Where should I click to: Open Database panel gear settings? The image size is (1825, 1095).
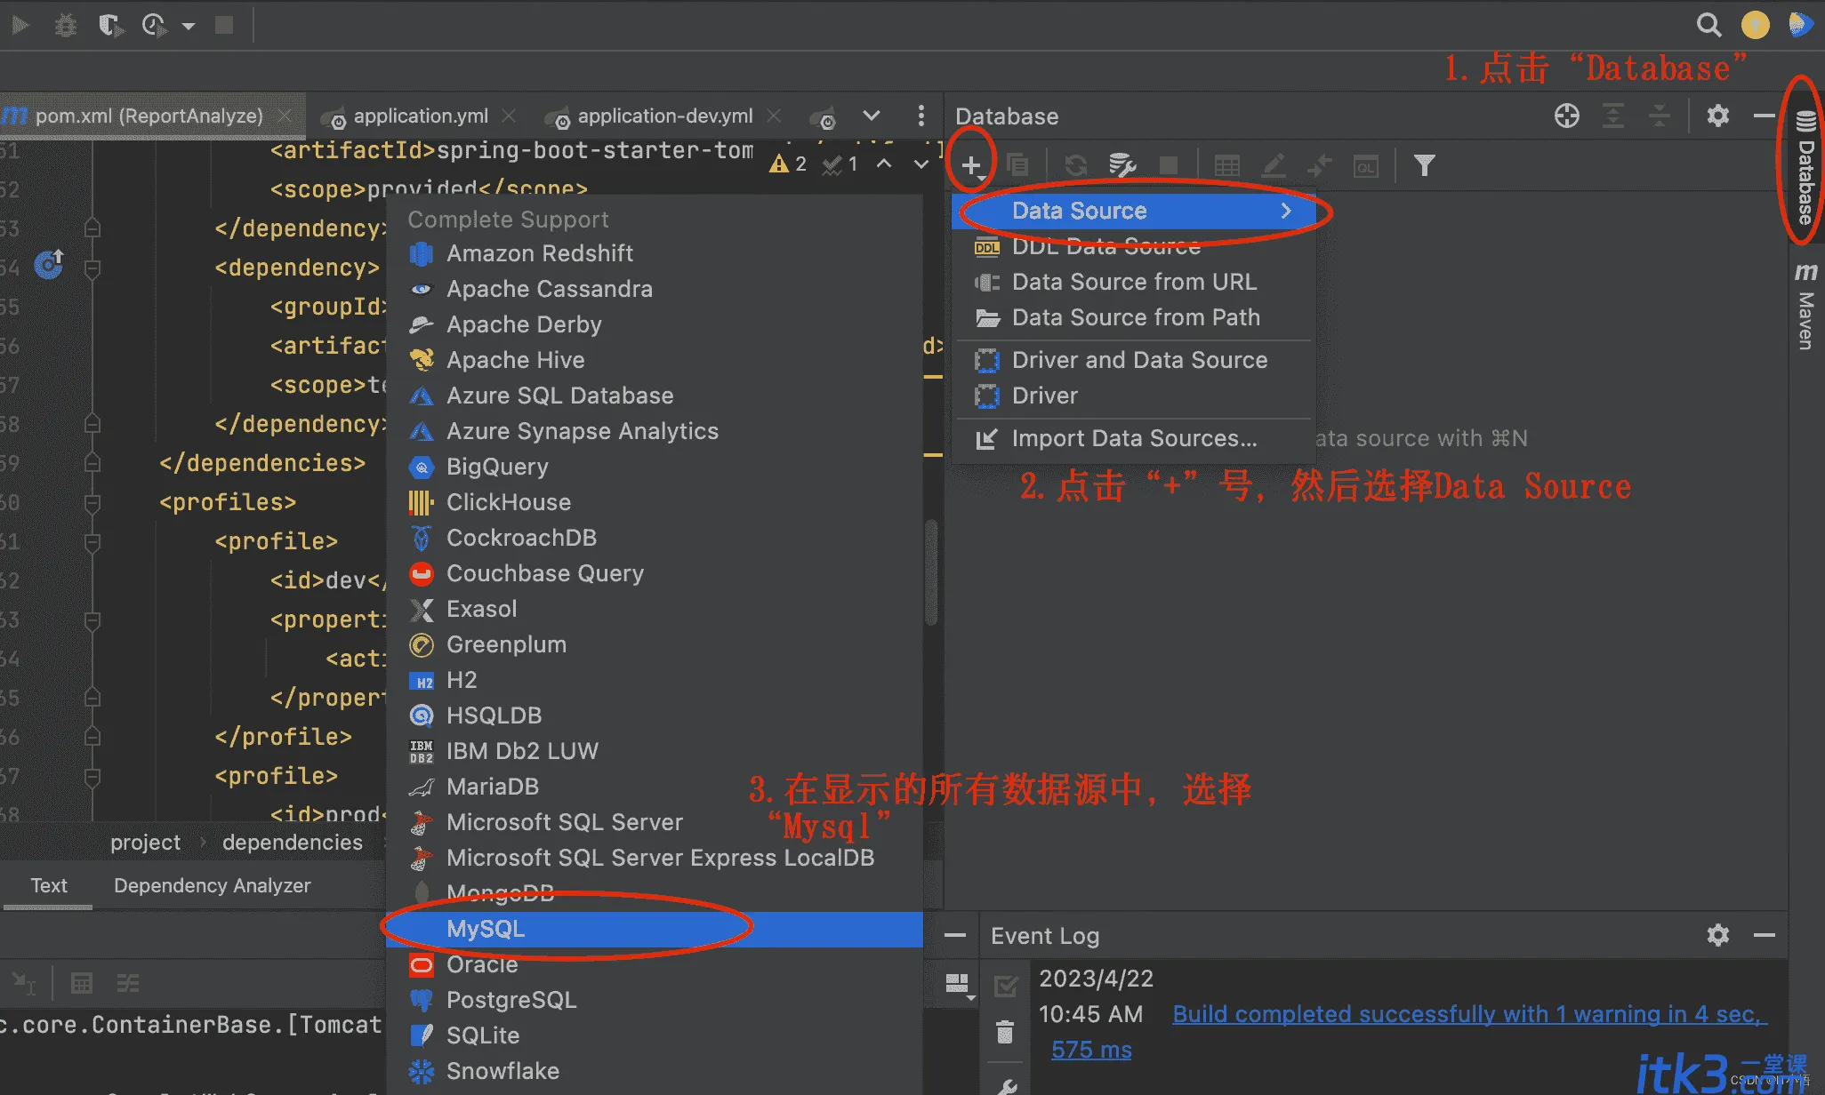tap(1718, 116)
